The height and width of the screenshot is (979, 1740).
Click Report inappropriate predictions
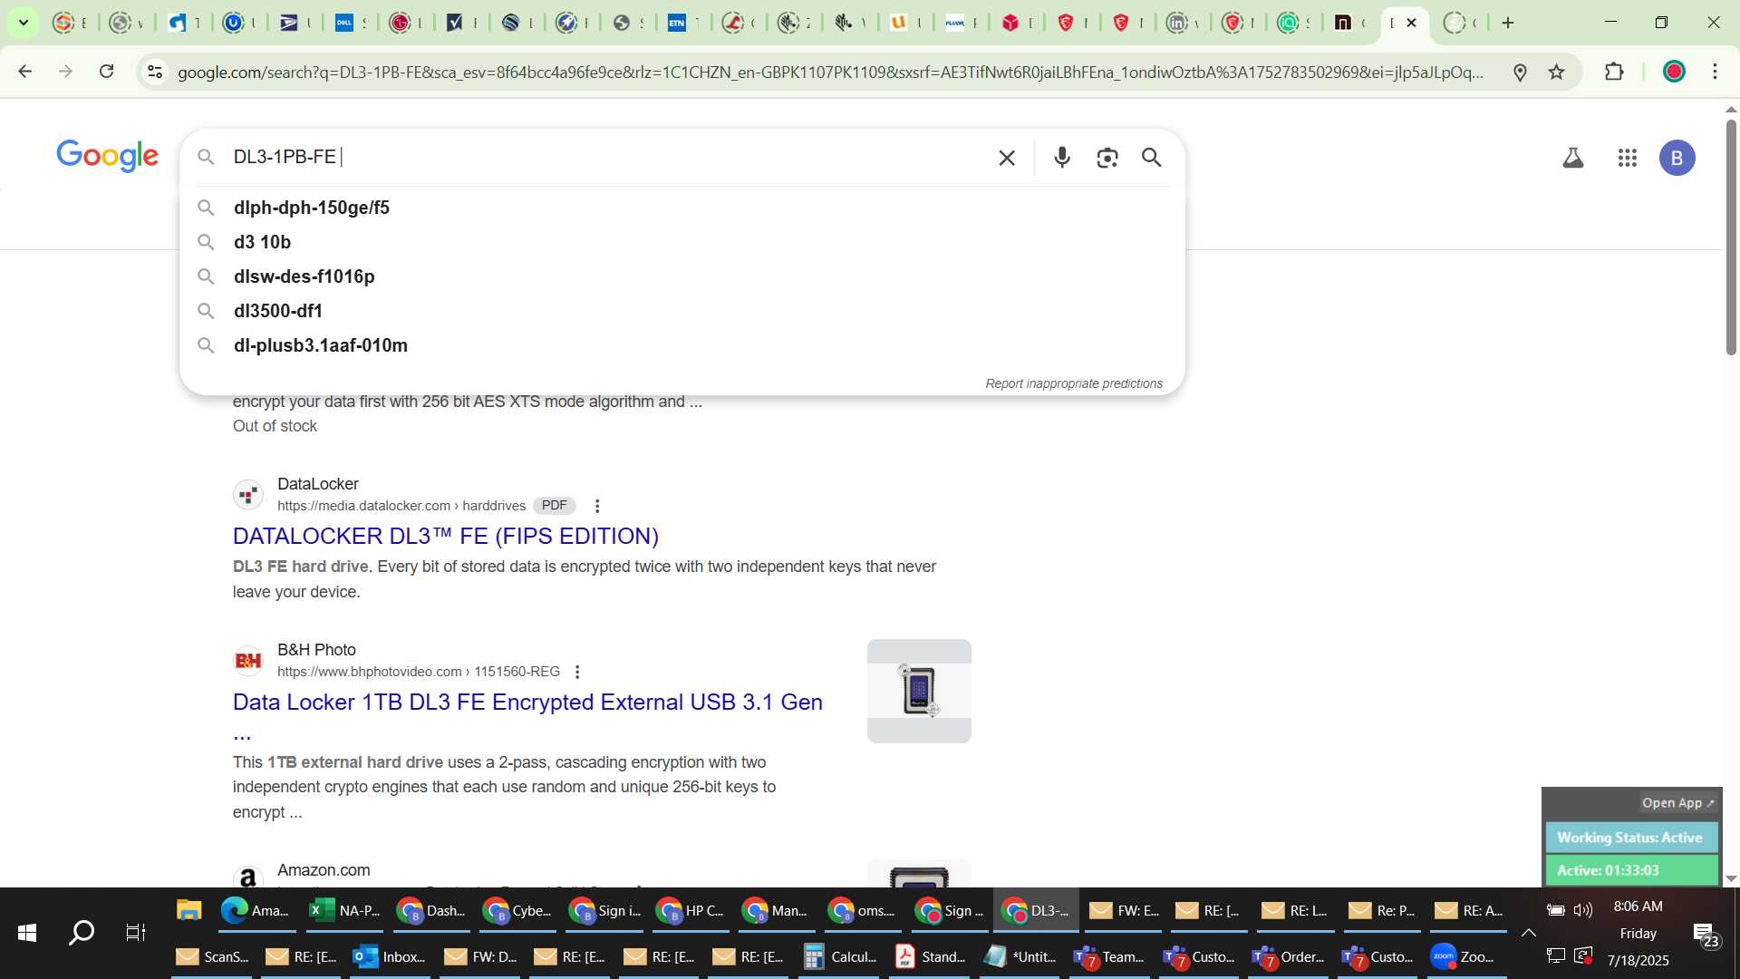coord(1074,383)
